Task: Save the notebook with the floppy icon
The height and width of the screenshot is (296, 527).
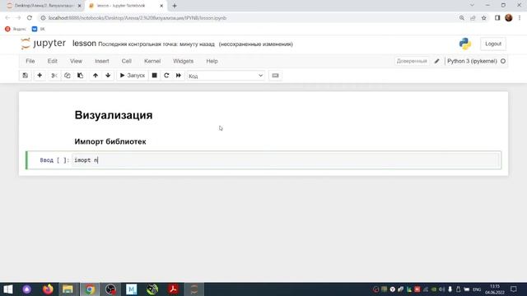Action: click(26, 76)
